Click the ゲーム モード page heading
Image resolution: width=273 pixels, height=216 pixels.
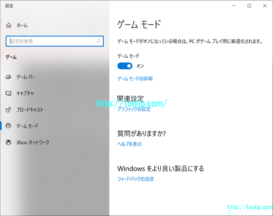[x=139, y=25]
